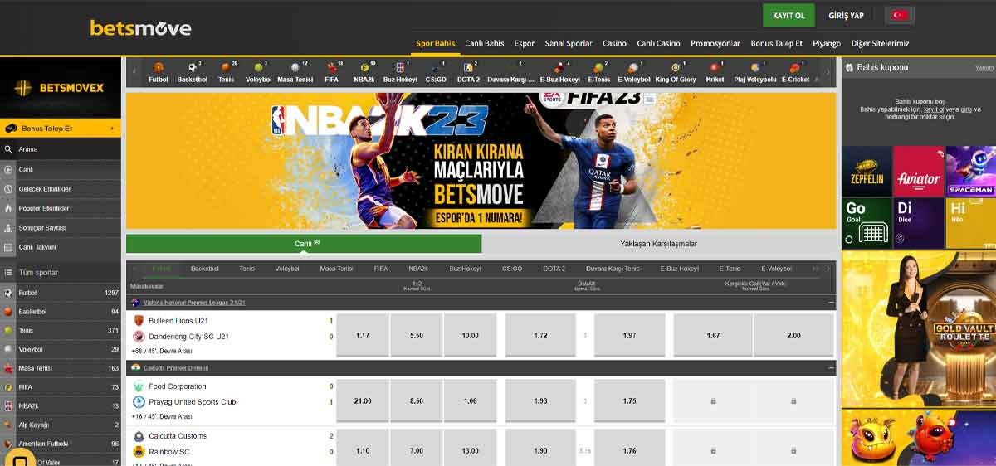The height and width of the screenshot is (466, 996).
Task: Select E-Cricket icon in the sports strip
Action: [795, 72]
